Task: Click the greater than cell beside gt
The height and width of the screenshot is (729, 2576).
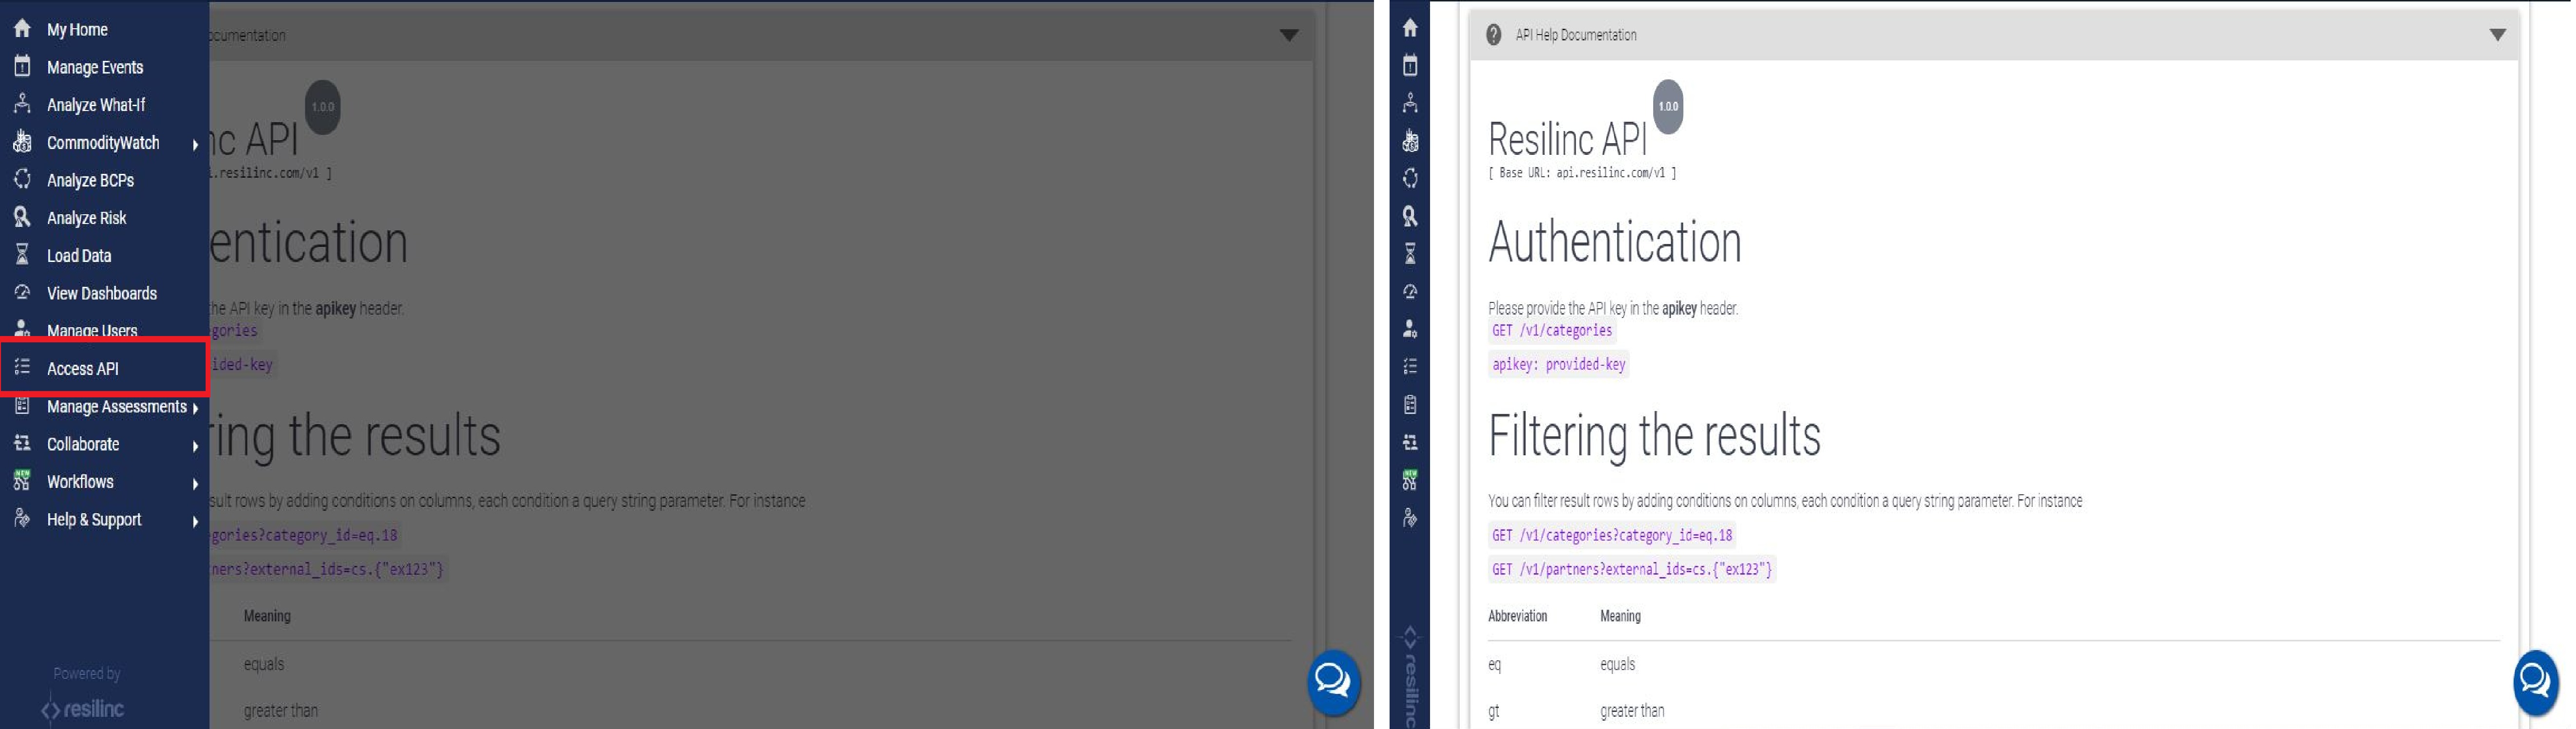Action: click(1632, 711)
